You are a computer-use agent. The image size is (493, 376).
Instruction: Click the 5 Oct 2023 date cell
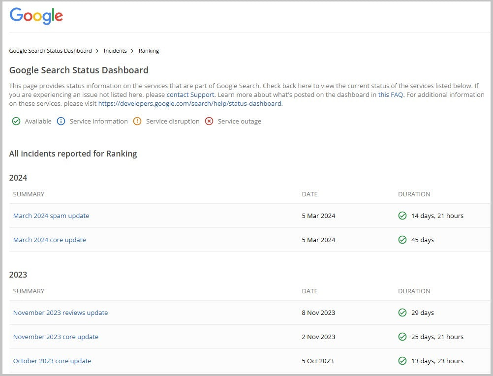click(x=317, y=361)
